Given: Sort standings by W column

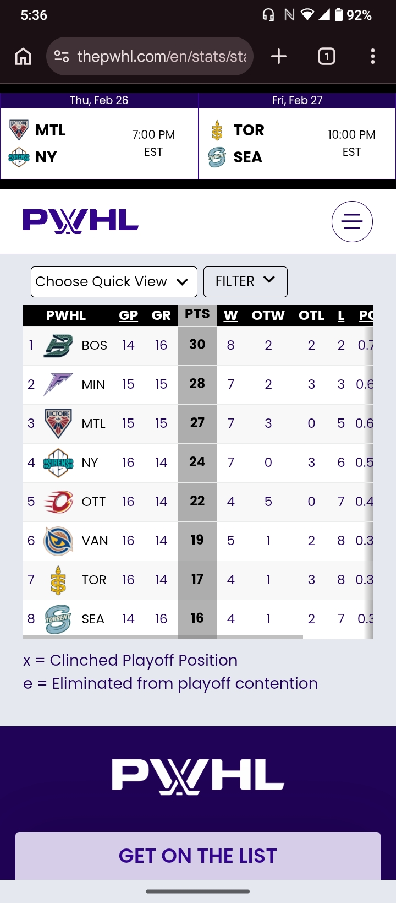Looking at the screenshot, I should tap(230, 315).
